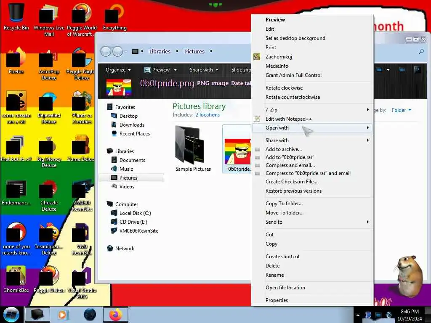Launch Peggle Deluxe desktop icon
This screenshot has height=323, width=431.
tap(49, 279)
